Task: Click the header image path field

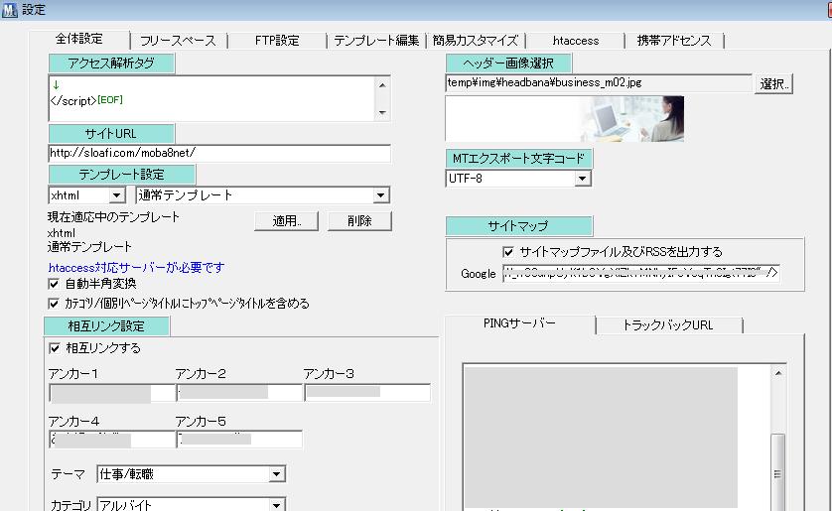Action: 599,83
